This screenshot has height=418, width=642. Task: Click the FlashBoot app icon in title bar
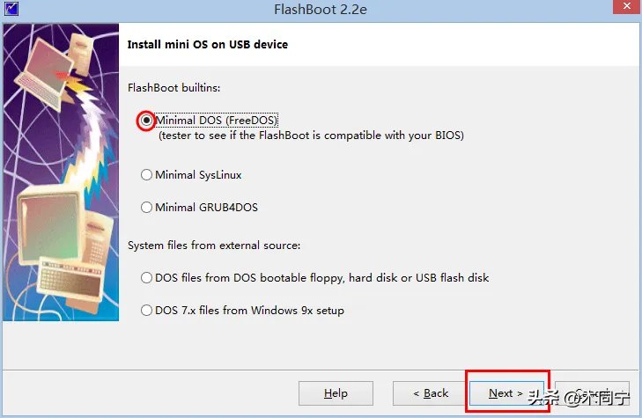point(11,10)
